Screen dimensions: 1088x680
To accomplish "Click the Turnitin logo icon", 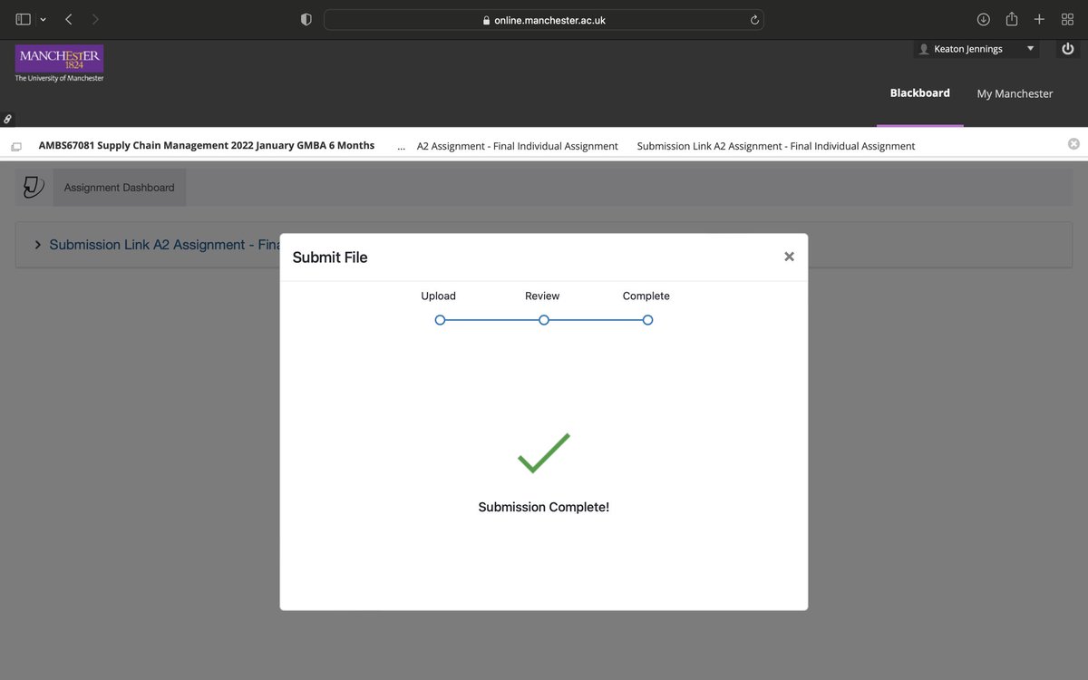I will (x=34, y=187).
